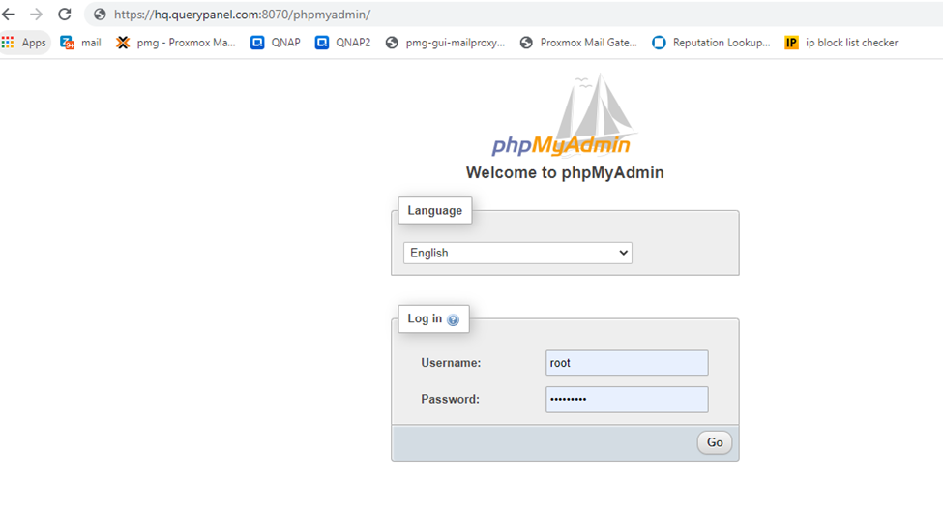Screen dimensions: 943x513
Task: Open the pmg - Proxmox bookmark
Action: (176, 43)
